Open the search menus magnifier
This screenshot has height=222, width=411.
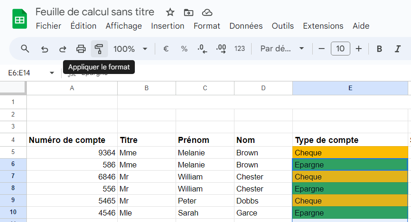pyautogui.click(x=25, y=49)
